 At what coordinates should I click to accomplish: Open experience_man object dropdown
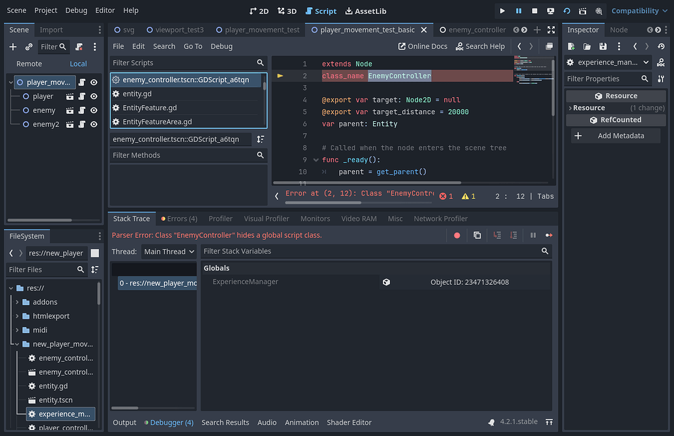608,63
